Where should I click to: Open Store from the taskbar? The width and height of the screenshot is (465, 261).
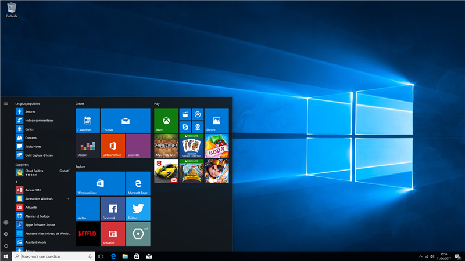137,256
